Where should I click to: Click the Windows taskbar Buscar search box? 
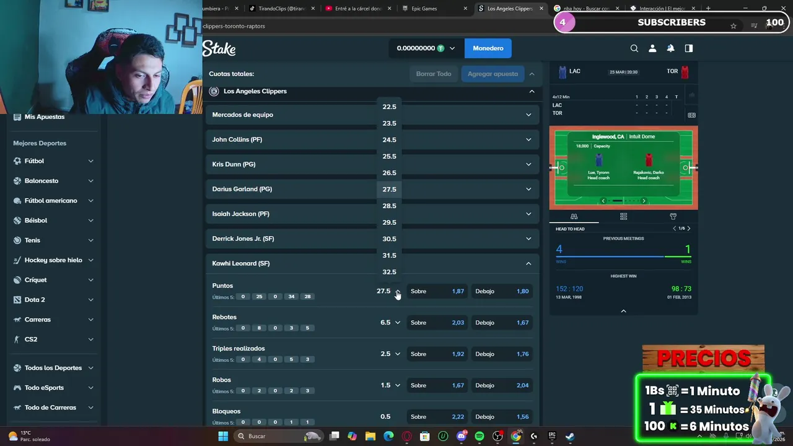(x=279, y=436)
